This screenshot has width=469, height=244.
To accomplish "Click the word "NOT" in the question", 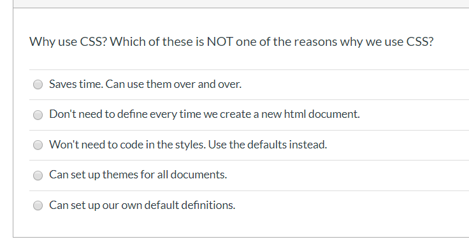I will [x=220, y=41].
